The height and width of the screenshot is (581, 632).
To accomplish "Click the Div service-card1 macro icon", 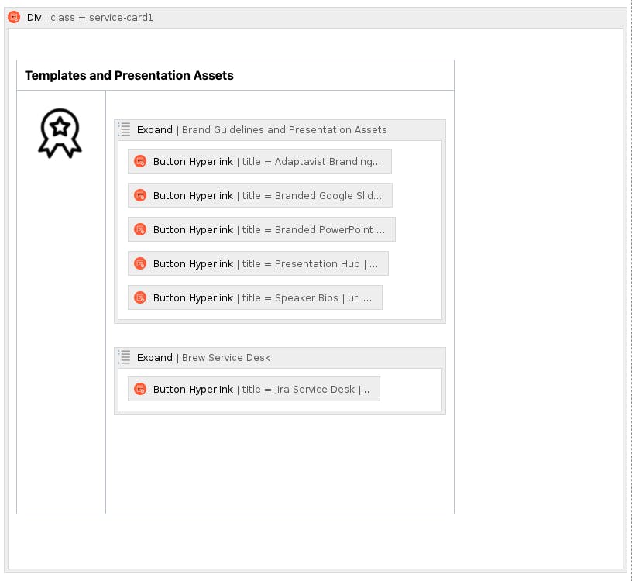I will coord(14,17).
